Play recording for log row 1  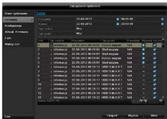click(x=144, y=45)
